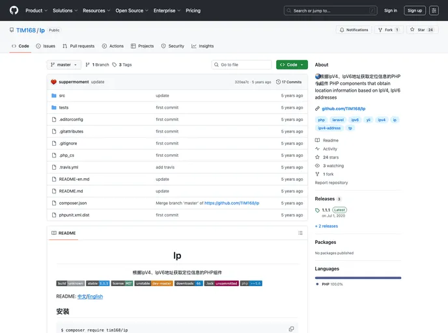This screenshot has height=333, width=448.
Task: Click the suppermoment heart avatar
Action: tap(53, 82)
